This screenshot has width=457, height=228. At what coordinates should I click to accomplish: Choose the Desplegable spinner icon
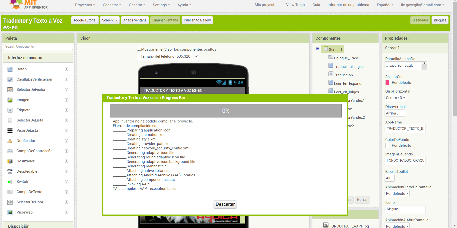click(x=10, y=172)
